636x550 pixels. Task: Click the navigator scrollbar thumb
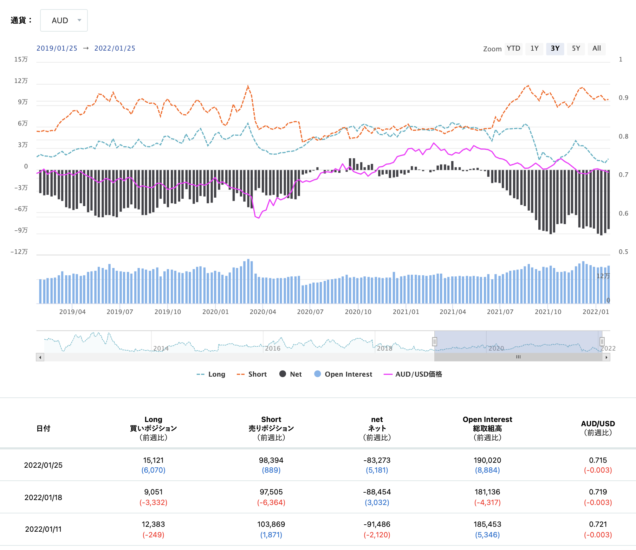518,357
